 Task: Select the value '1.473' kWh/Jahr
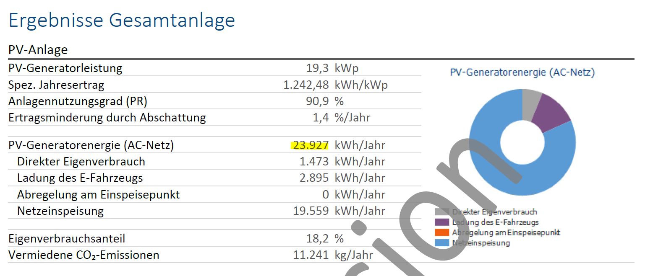pyautogui.click(x=314, y=162)
